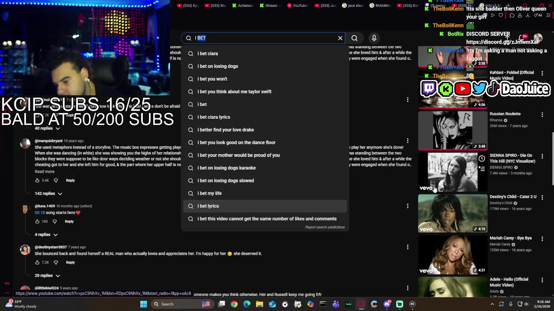Image resolution: width=554 pixels, height=311 pixels.
Task: Open options menu for Destiny's Child video
Action: (x=542, y=197)
